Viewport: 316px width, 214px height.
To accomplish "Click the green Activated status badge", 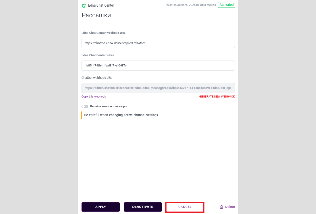I will [226, 5].
